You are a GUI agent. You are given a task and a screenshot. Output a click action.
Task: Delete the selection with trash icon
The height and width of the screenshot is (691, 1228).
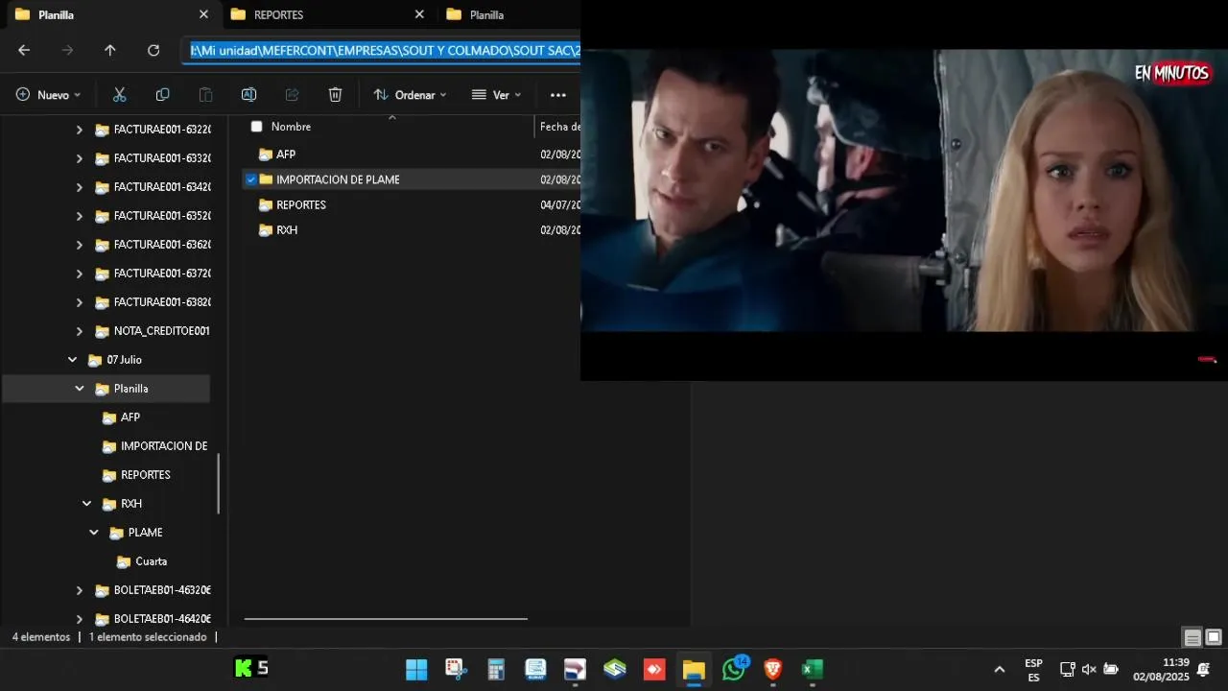[x=335, y=95]
